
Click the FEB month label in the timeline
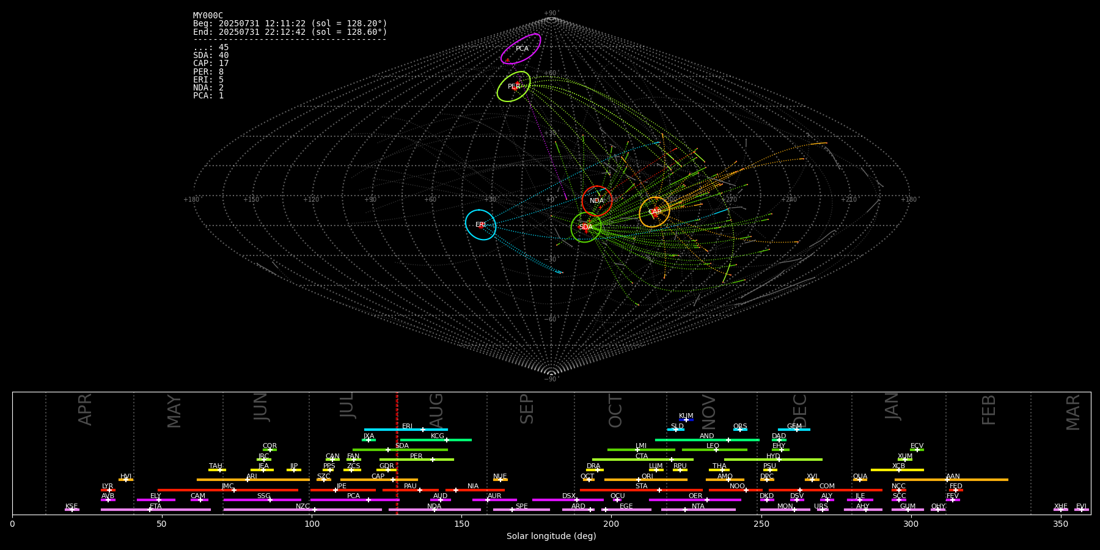(989, 410)
